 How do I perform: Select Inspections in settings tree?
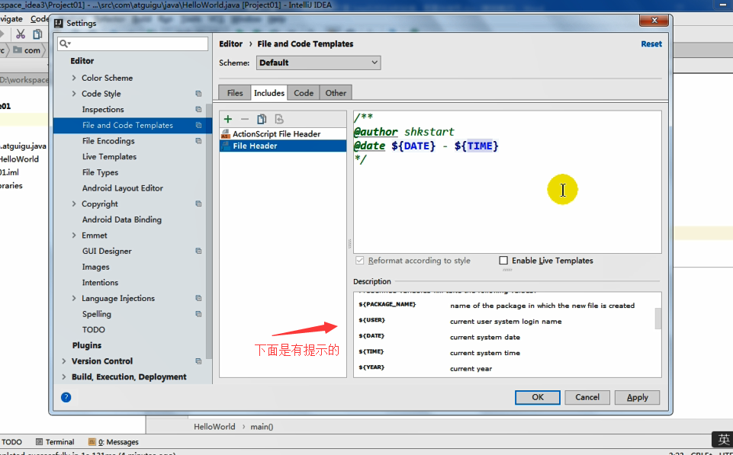point(103,109)
